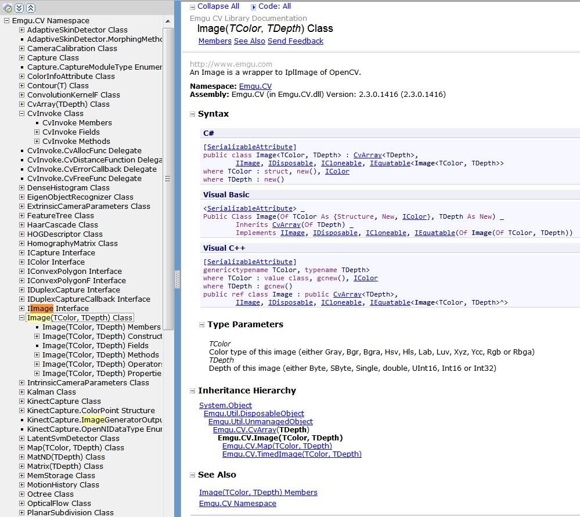
Task: Select MotionHistory Class tree item
Action: (63, 485)
